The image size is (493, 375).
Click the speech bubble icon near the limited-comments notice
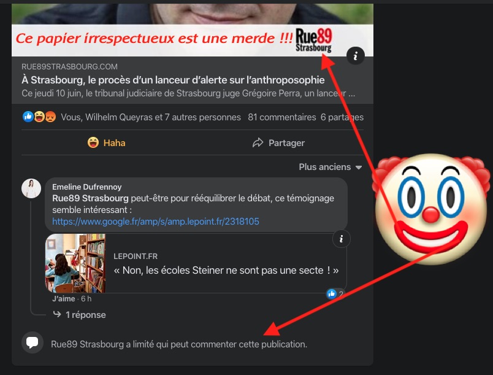[x=32, y=342]
